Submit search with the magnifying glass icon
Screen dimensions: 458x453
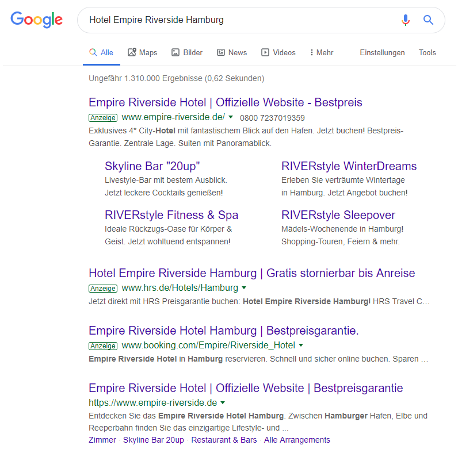click(x=428, y=20)
